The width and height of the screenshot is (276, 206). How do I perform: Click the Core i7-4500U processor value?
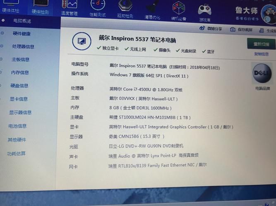[146, 89]
